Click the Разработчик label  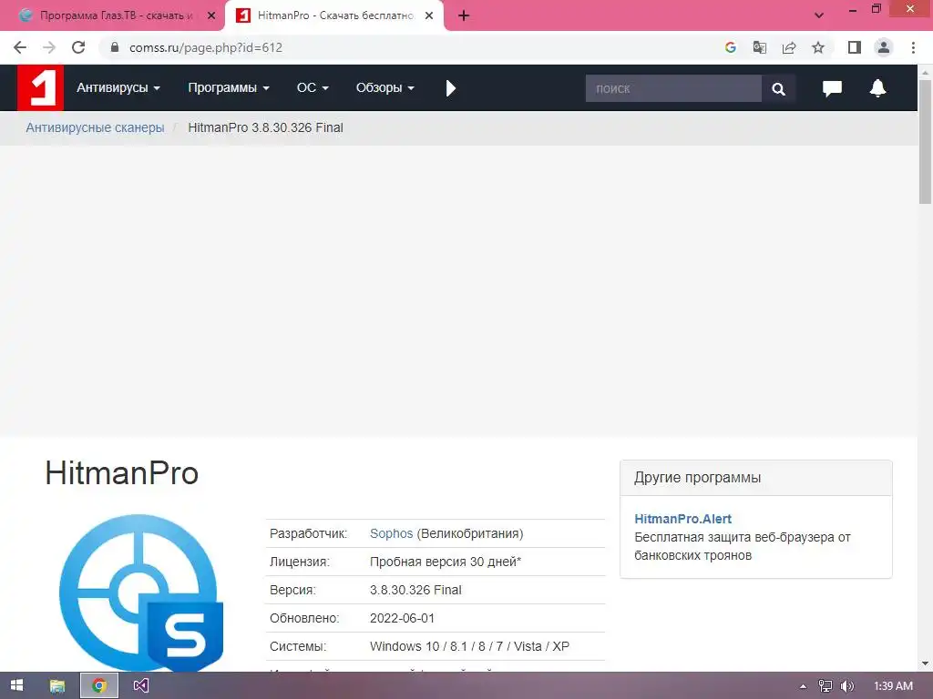tap(308, 533)
